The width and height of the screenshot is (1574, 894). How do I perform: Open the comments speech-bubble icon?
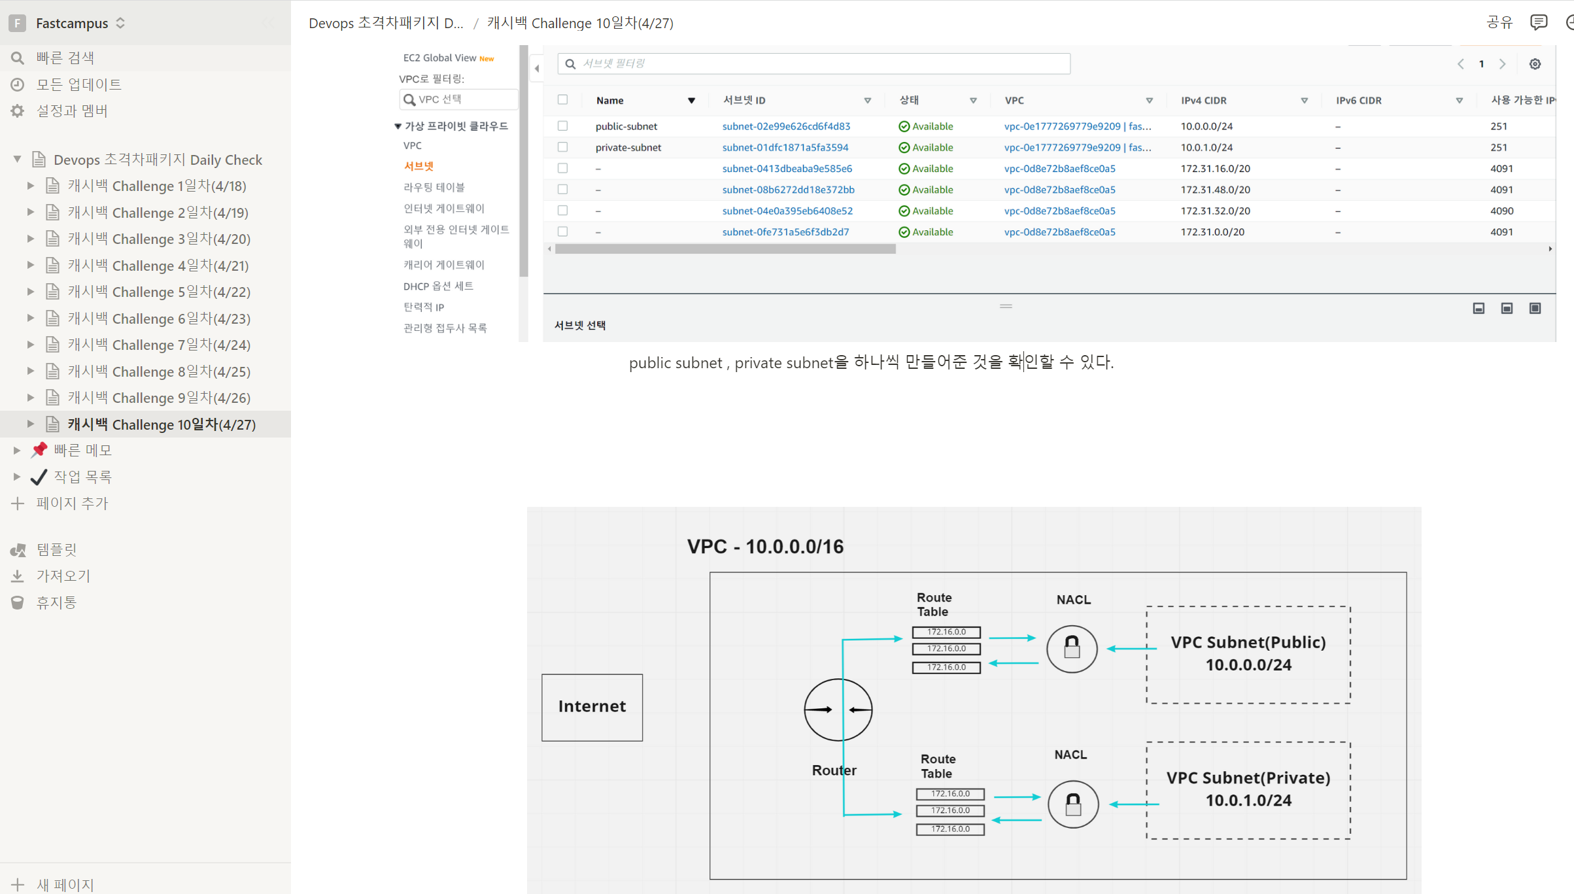click(x=1538, y=23)
